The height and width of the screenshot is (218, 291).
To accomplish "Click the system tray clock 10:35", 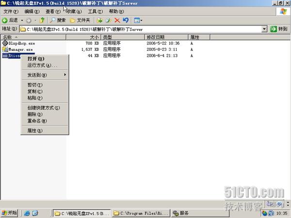I will coord(282,213).
